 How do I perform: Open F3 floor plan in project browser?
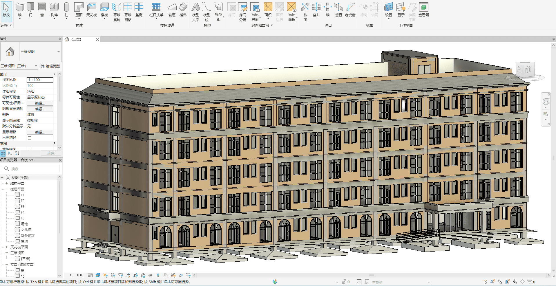(22, 206)
